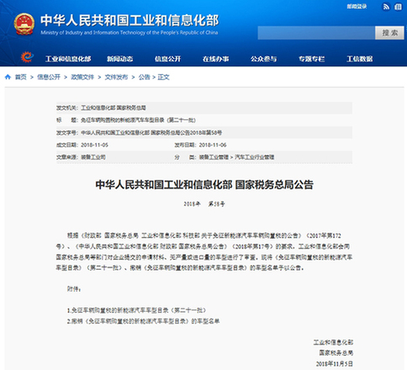Open attachment 1 第二十一批 catalog
407x370 pixels.
(136, 310)
